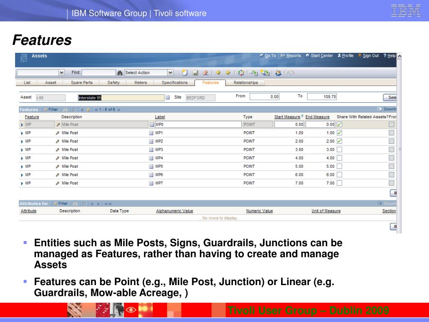Toggle the right-side checkbox in MP0 row
The height and width of the screenshot is (322, 429).
[392, 125]
